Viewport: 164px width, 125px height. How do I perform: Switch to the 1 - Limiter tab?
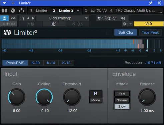(39, 10)
